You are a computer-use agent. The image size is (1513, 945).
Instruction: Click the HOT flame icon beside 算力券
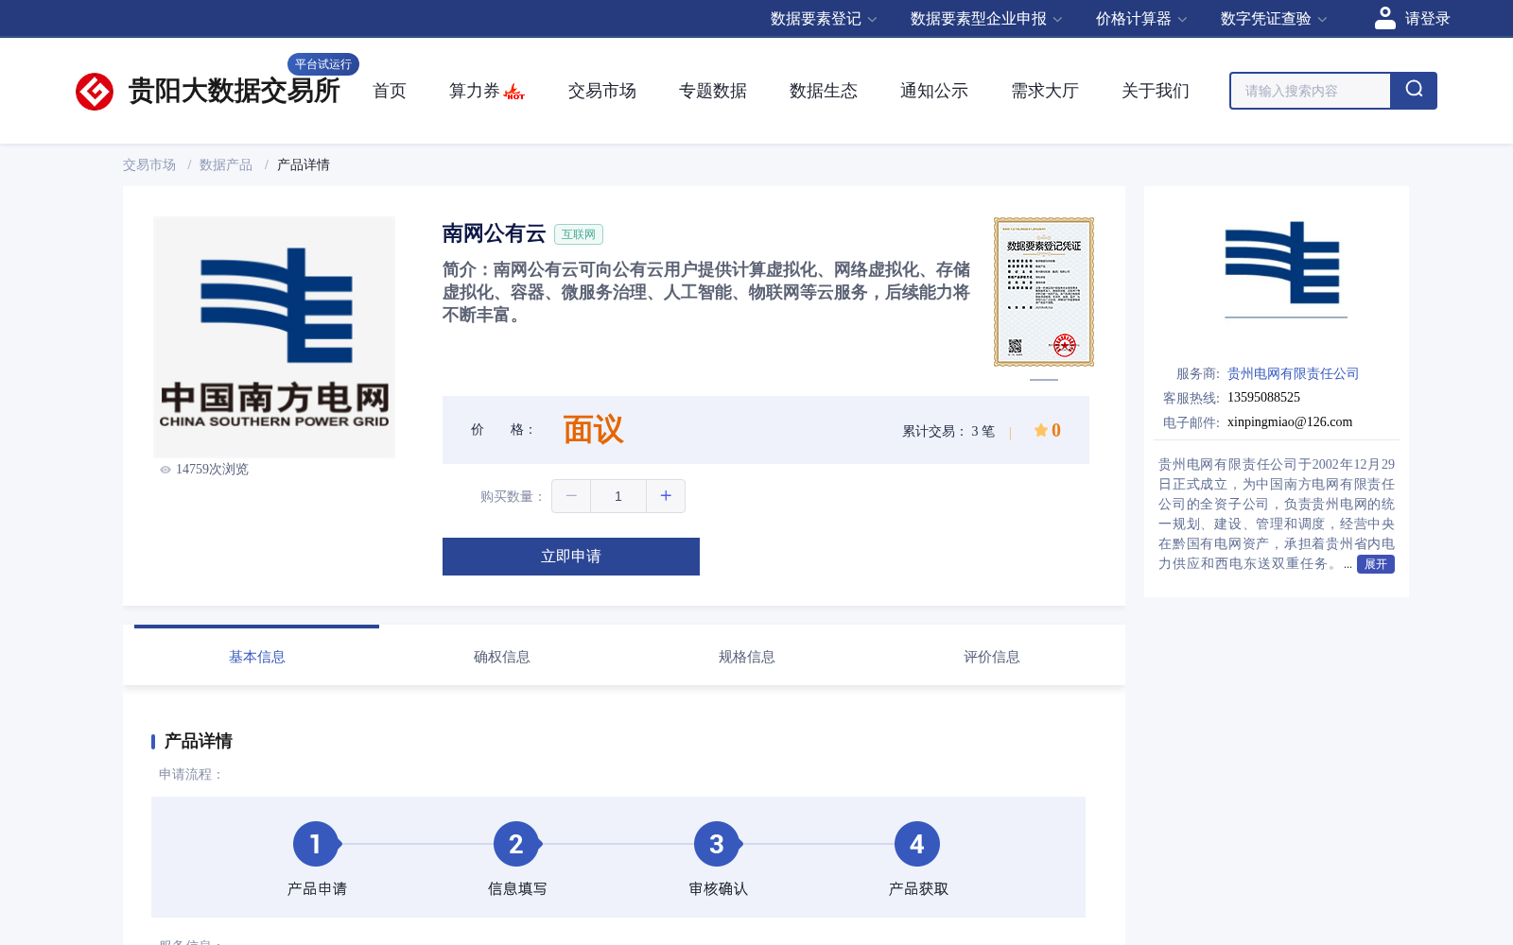pyautogui.click(x=514, y=92)
